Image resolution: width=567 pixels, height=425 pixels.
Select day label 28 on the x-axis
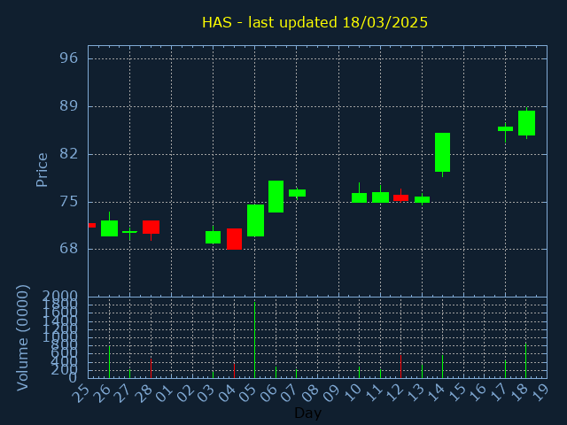pyautogui.click(x=144, y=393)
